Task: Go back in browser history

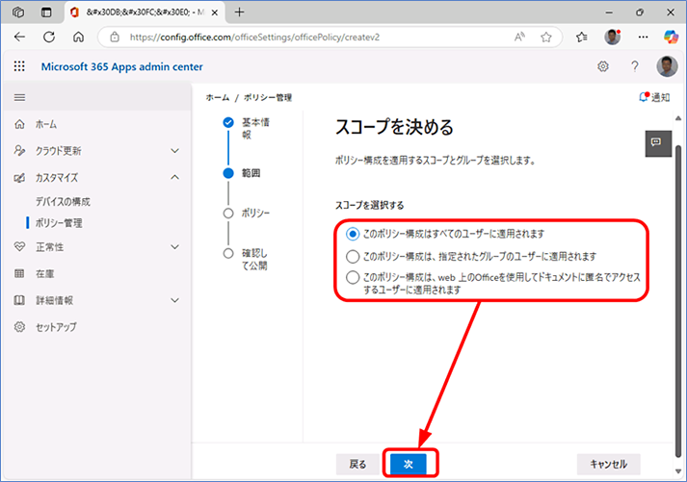Action: click(x=19, y=38)
